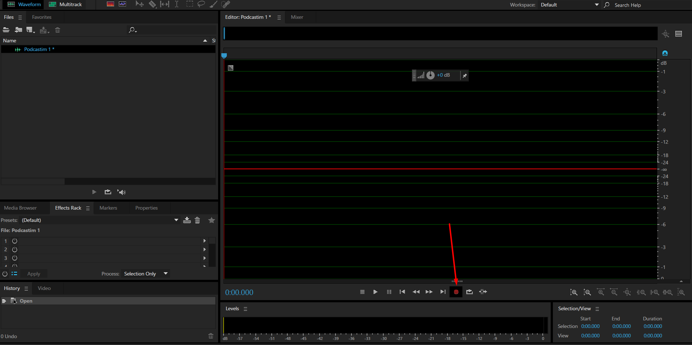Image resolution: width=692 pixels, height=345 pixels.
Task: Toggle the effects rack master power
Action: (5, 274)
